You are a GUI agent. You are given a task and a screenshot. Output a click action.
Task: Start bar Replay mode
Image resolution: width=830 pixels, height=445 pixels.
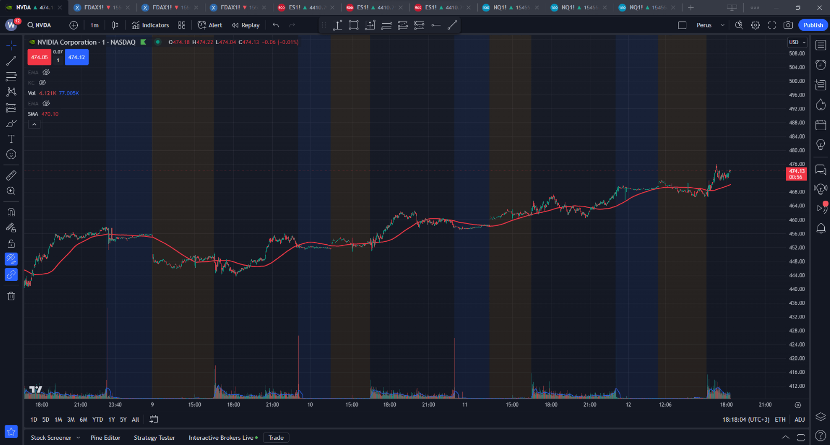(245, 25)
